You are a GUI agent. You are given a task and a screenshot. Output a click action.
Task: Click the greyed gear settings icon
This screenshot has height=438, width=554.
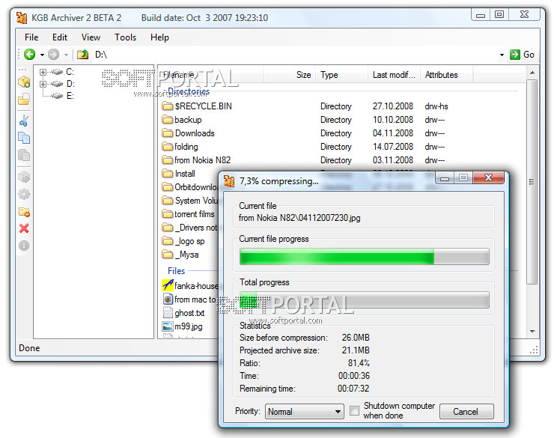24,194
